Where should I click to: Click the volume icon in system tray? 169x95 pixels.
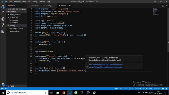[x=152, y=93]
